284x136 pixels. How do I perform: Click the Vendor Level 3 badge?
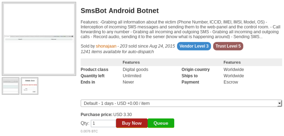[194, 46]
